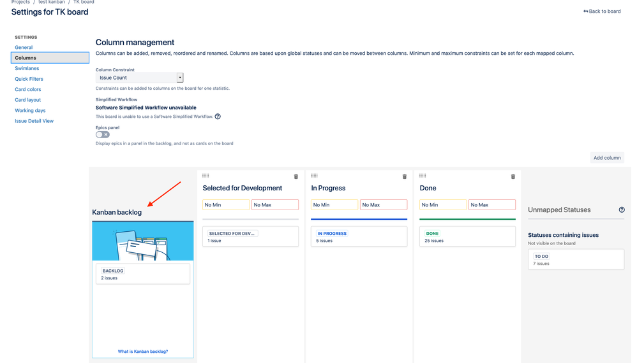Click 'Software Simplified Workflow unavailable' text
Screen dimensions: 637x363
146,108
